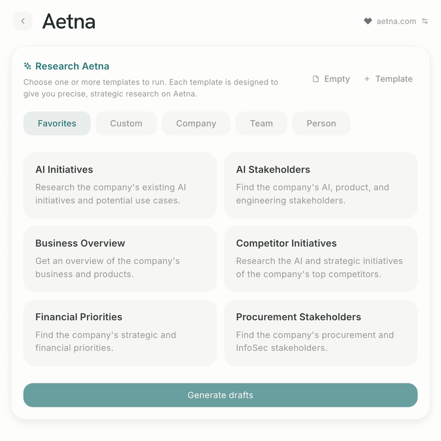Viewport: 441px width, 441px height.
Task: Click the heart favorite icon
Action: [x=368, y=21]
